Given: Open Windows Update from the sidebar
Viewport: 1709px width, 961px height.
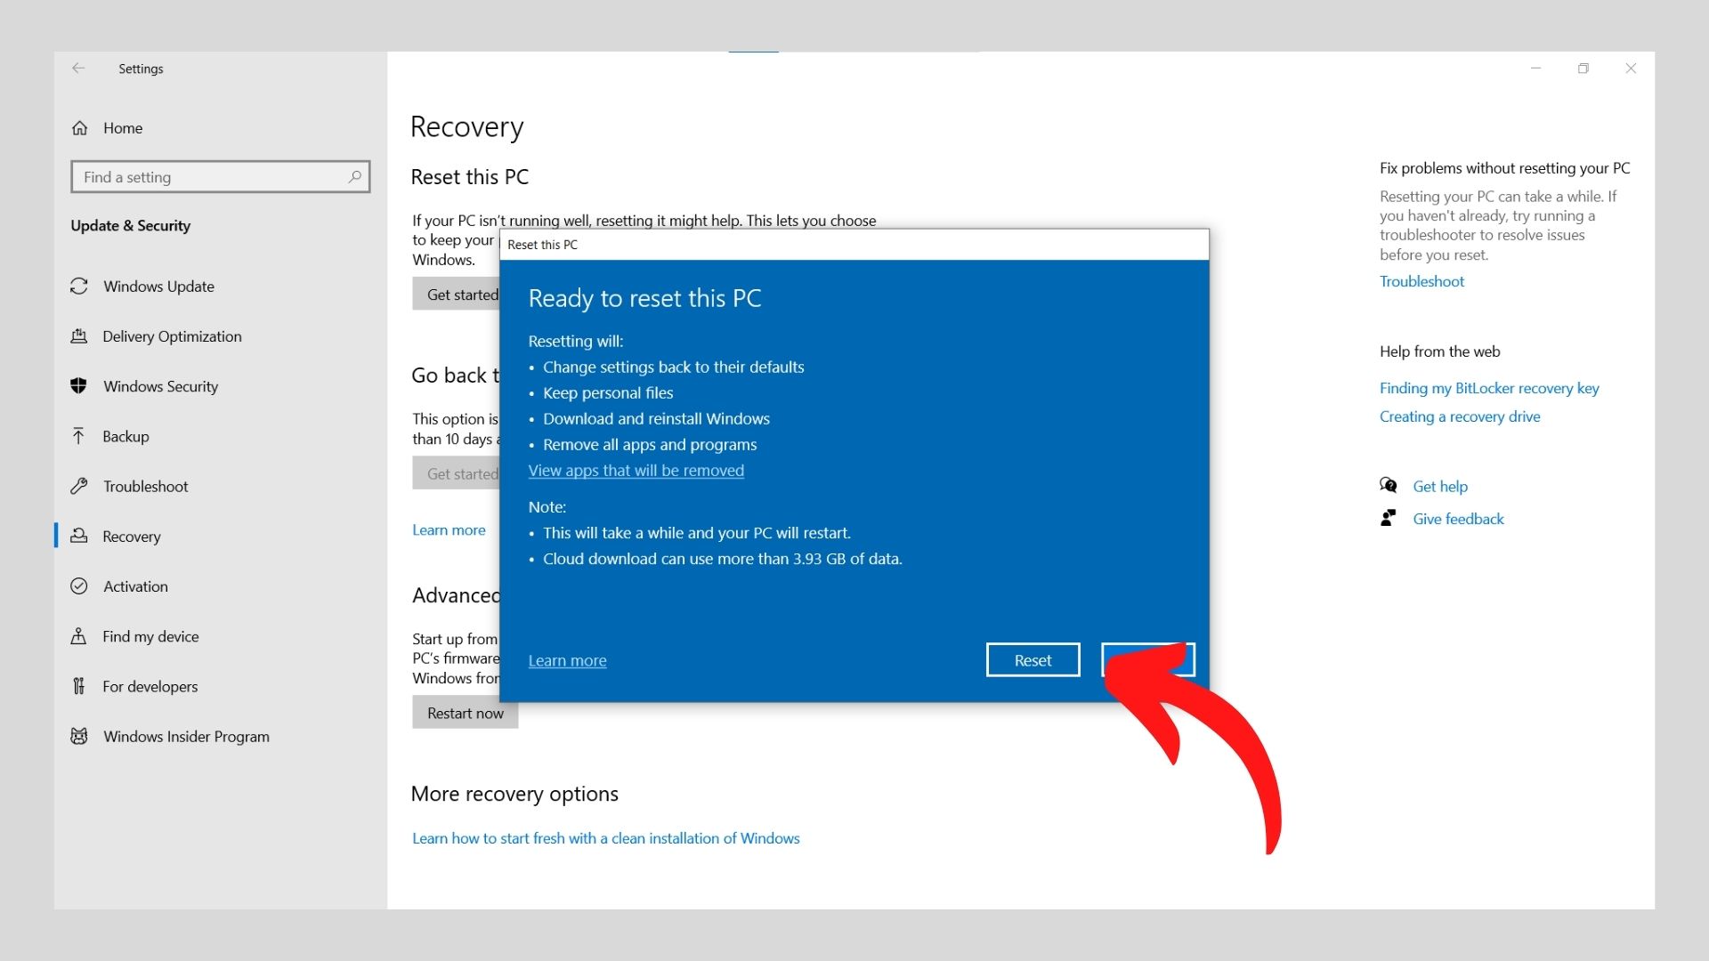Looking at the screenshot, I should click(x=79, y=287).
